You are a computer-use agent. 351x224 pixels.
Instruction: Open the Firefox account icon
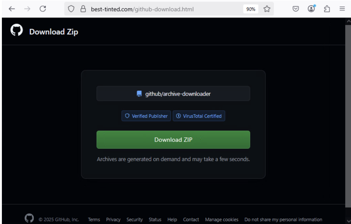[311, 9]
